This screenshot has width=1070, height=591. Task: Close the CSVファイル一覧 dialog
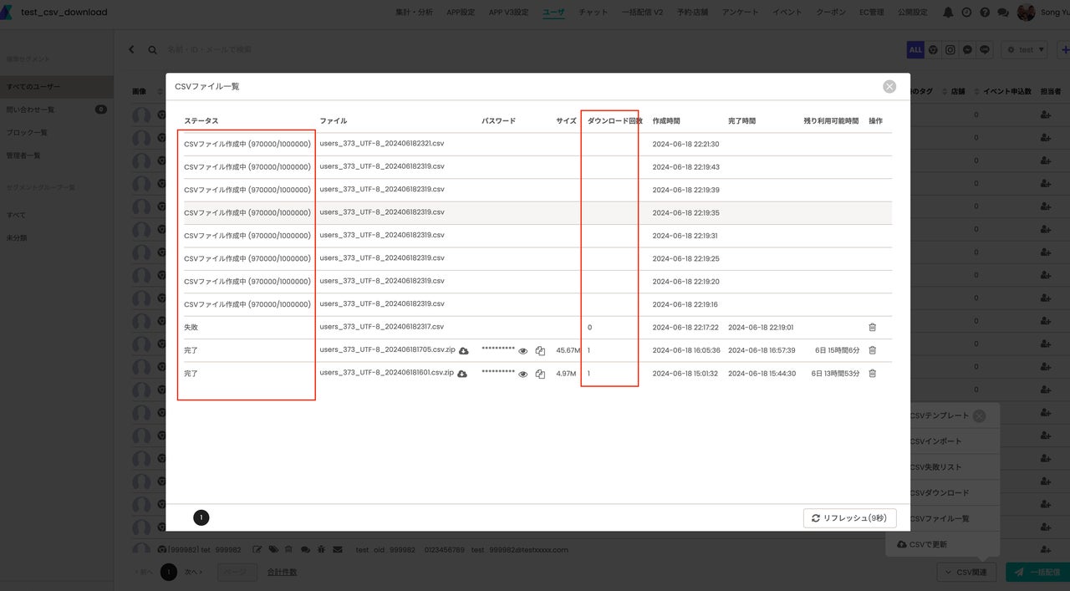point(889,86)
